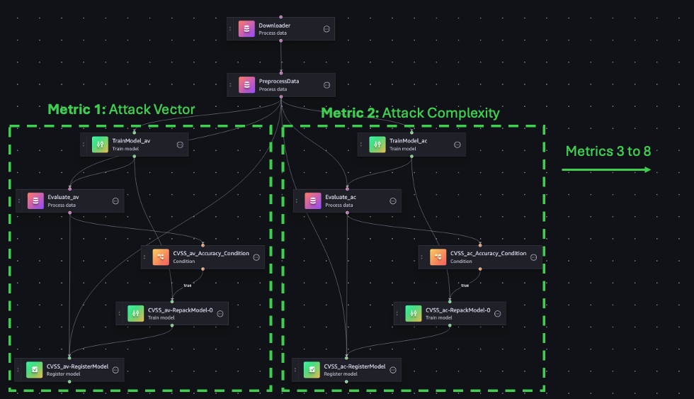Open the CVSS_ac-RepackModel-0 ellipsis menu
The image size is (694, 399).
[497, 313]
